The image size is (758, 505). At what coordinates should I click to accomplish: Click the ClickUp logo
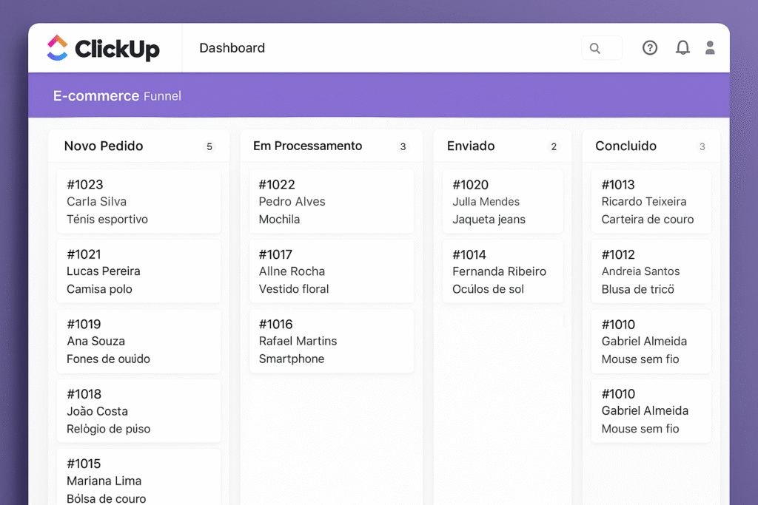[x=103, y=49]
